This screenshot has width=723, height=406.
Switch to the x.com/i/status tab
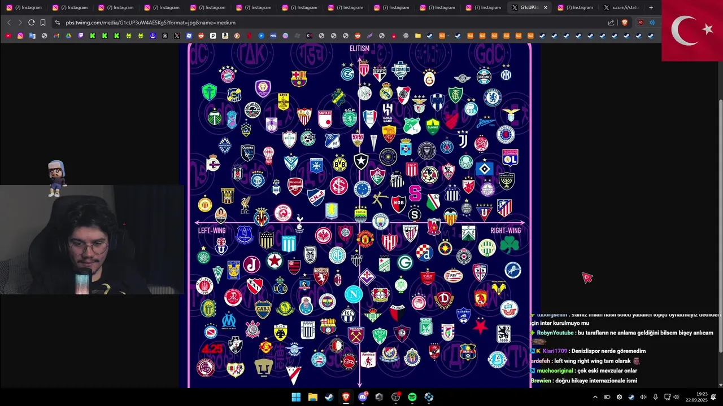(x=621, y=7)
